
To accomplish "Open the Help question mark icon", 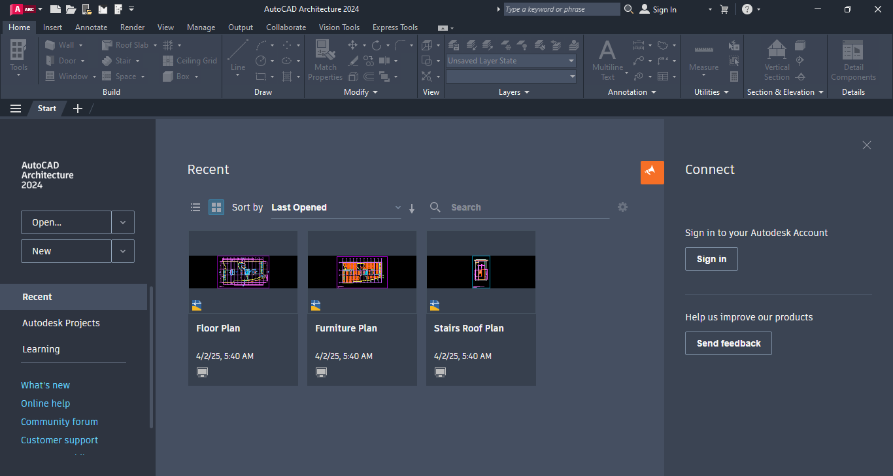I will 747,9.
